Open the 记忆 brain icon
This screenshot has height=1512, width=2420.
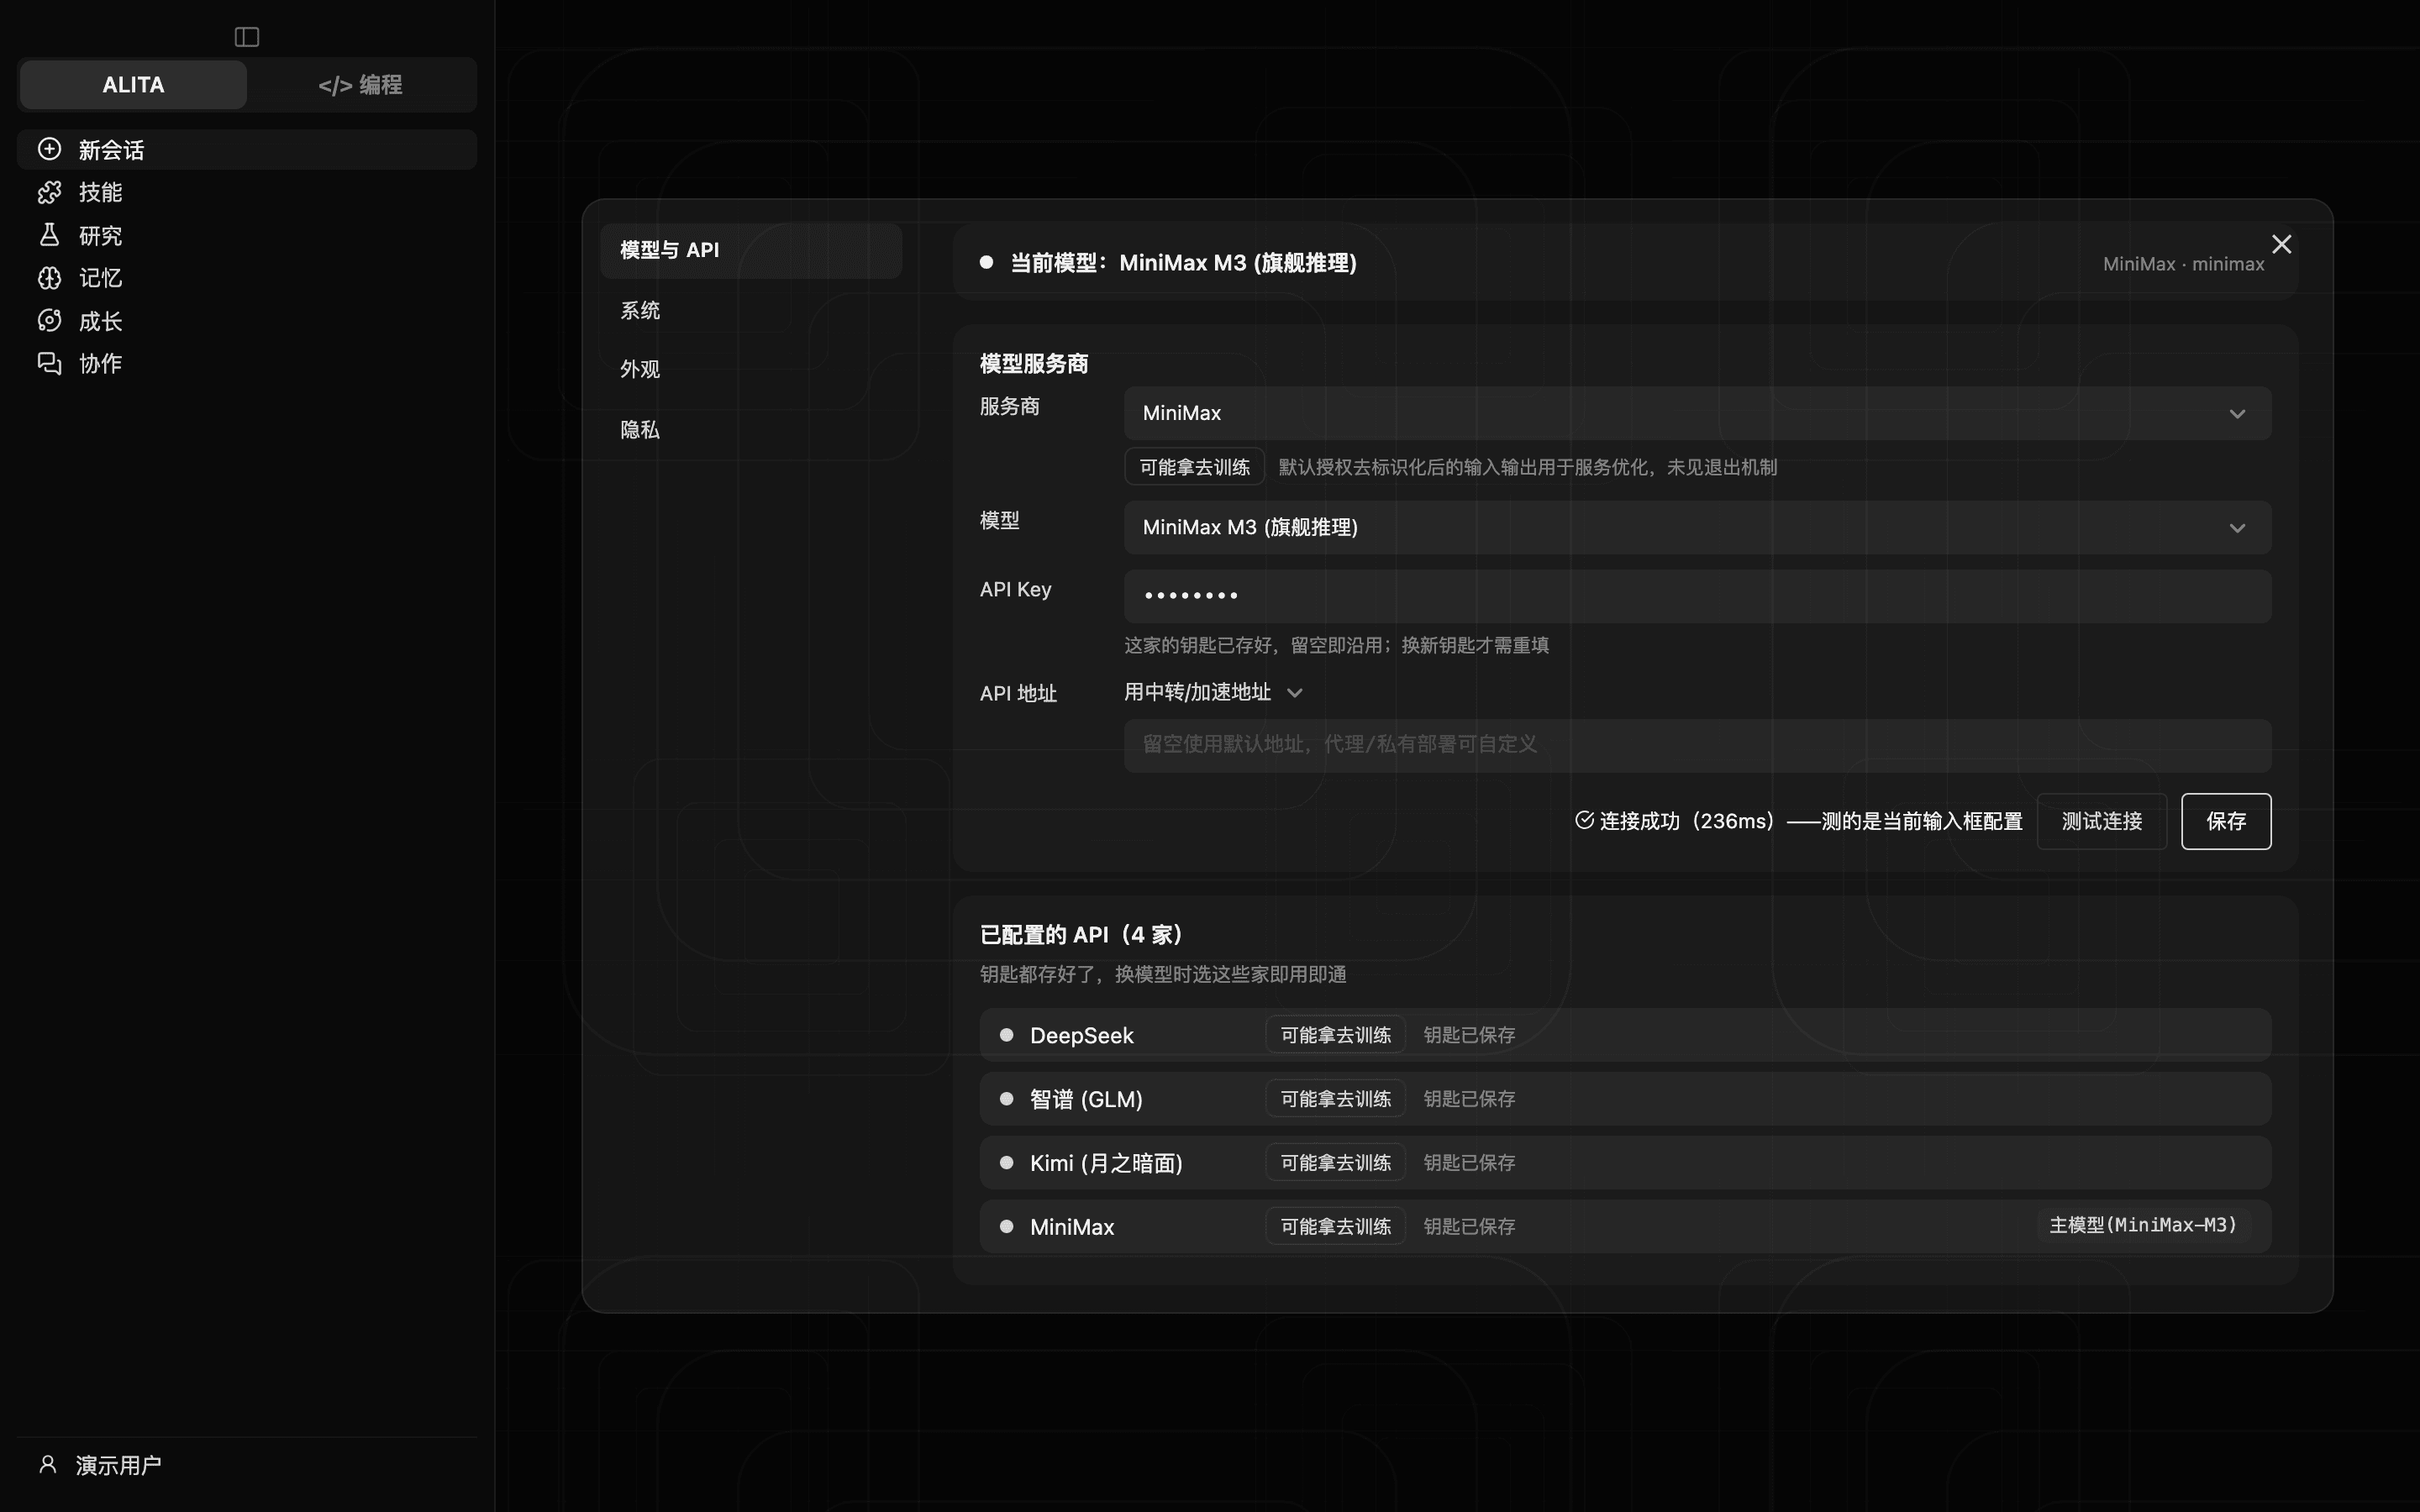(x=49, y=278)
